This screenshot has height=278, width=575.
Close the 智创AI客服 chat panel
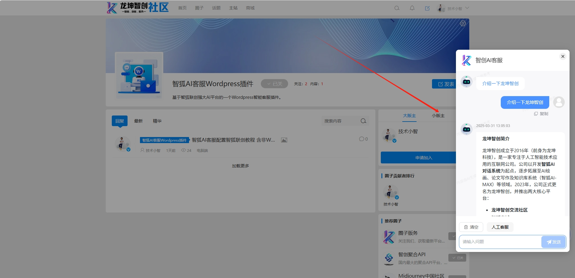point(563,56)
